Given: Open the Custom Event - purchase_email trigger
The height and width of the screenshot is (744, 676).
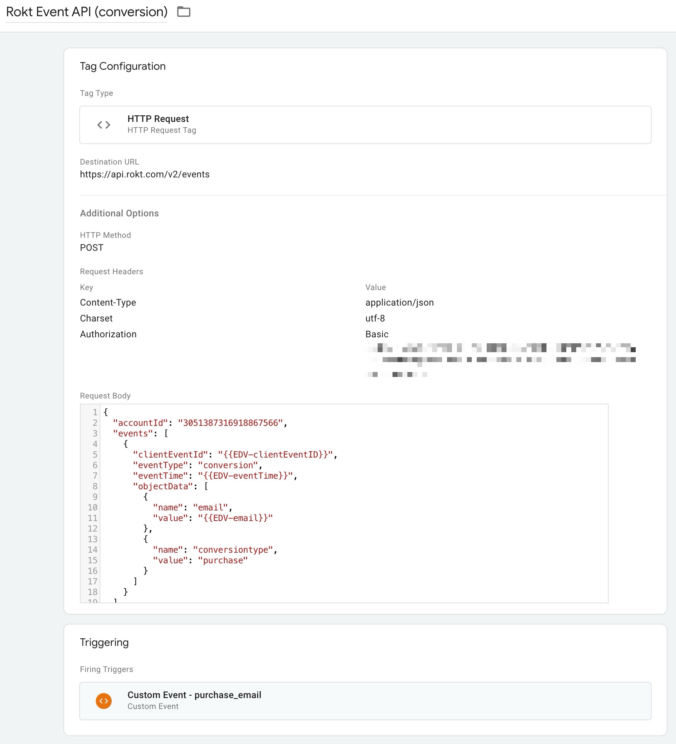Looking at the screenshot, I should [365, 700].
